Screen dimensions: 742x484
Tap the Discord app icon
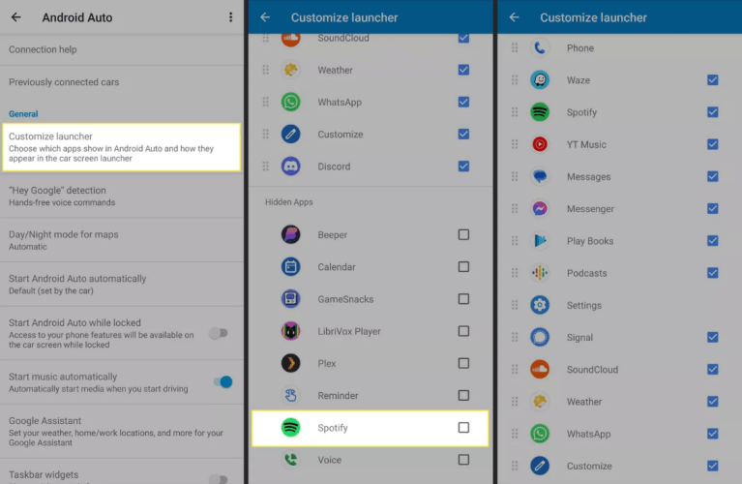tap(290, 166)
